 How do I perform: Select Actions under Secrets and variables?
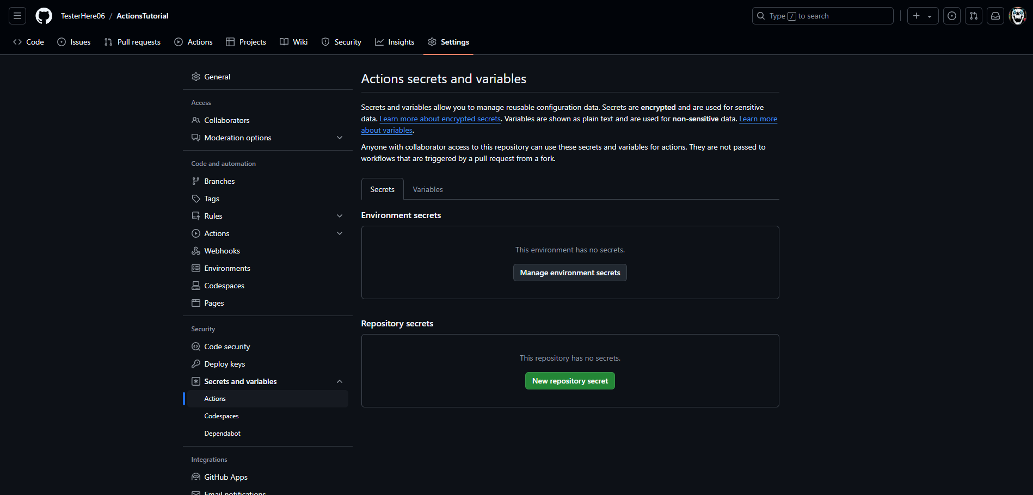coord(268,399)
